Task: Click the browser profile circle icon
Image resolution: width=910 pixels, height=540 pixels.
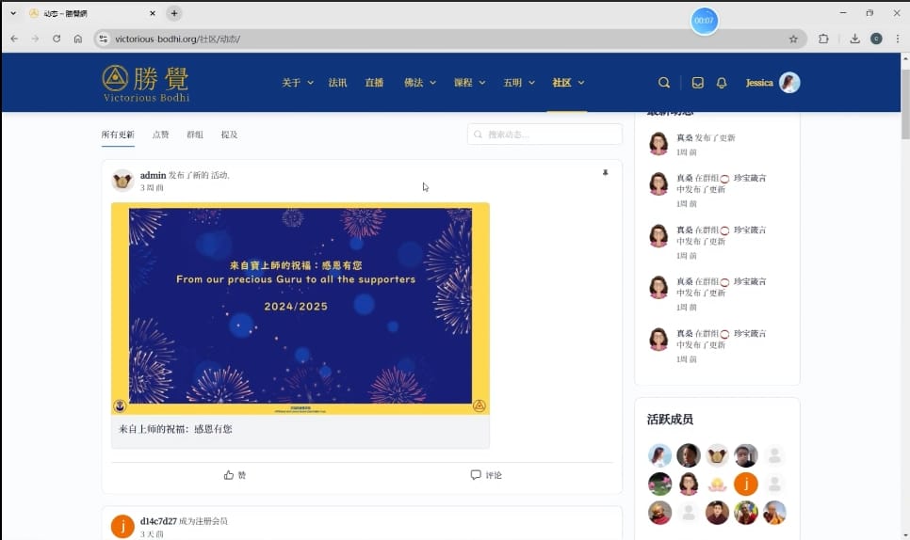Action: 876,39
